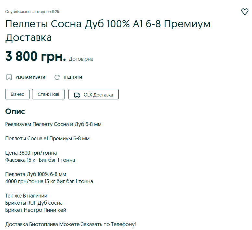This screenshot has width=252, height=230.
Task: Click description line Реализуем Пеллету Сосна и Дуб
Action: pos(54,124)
